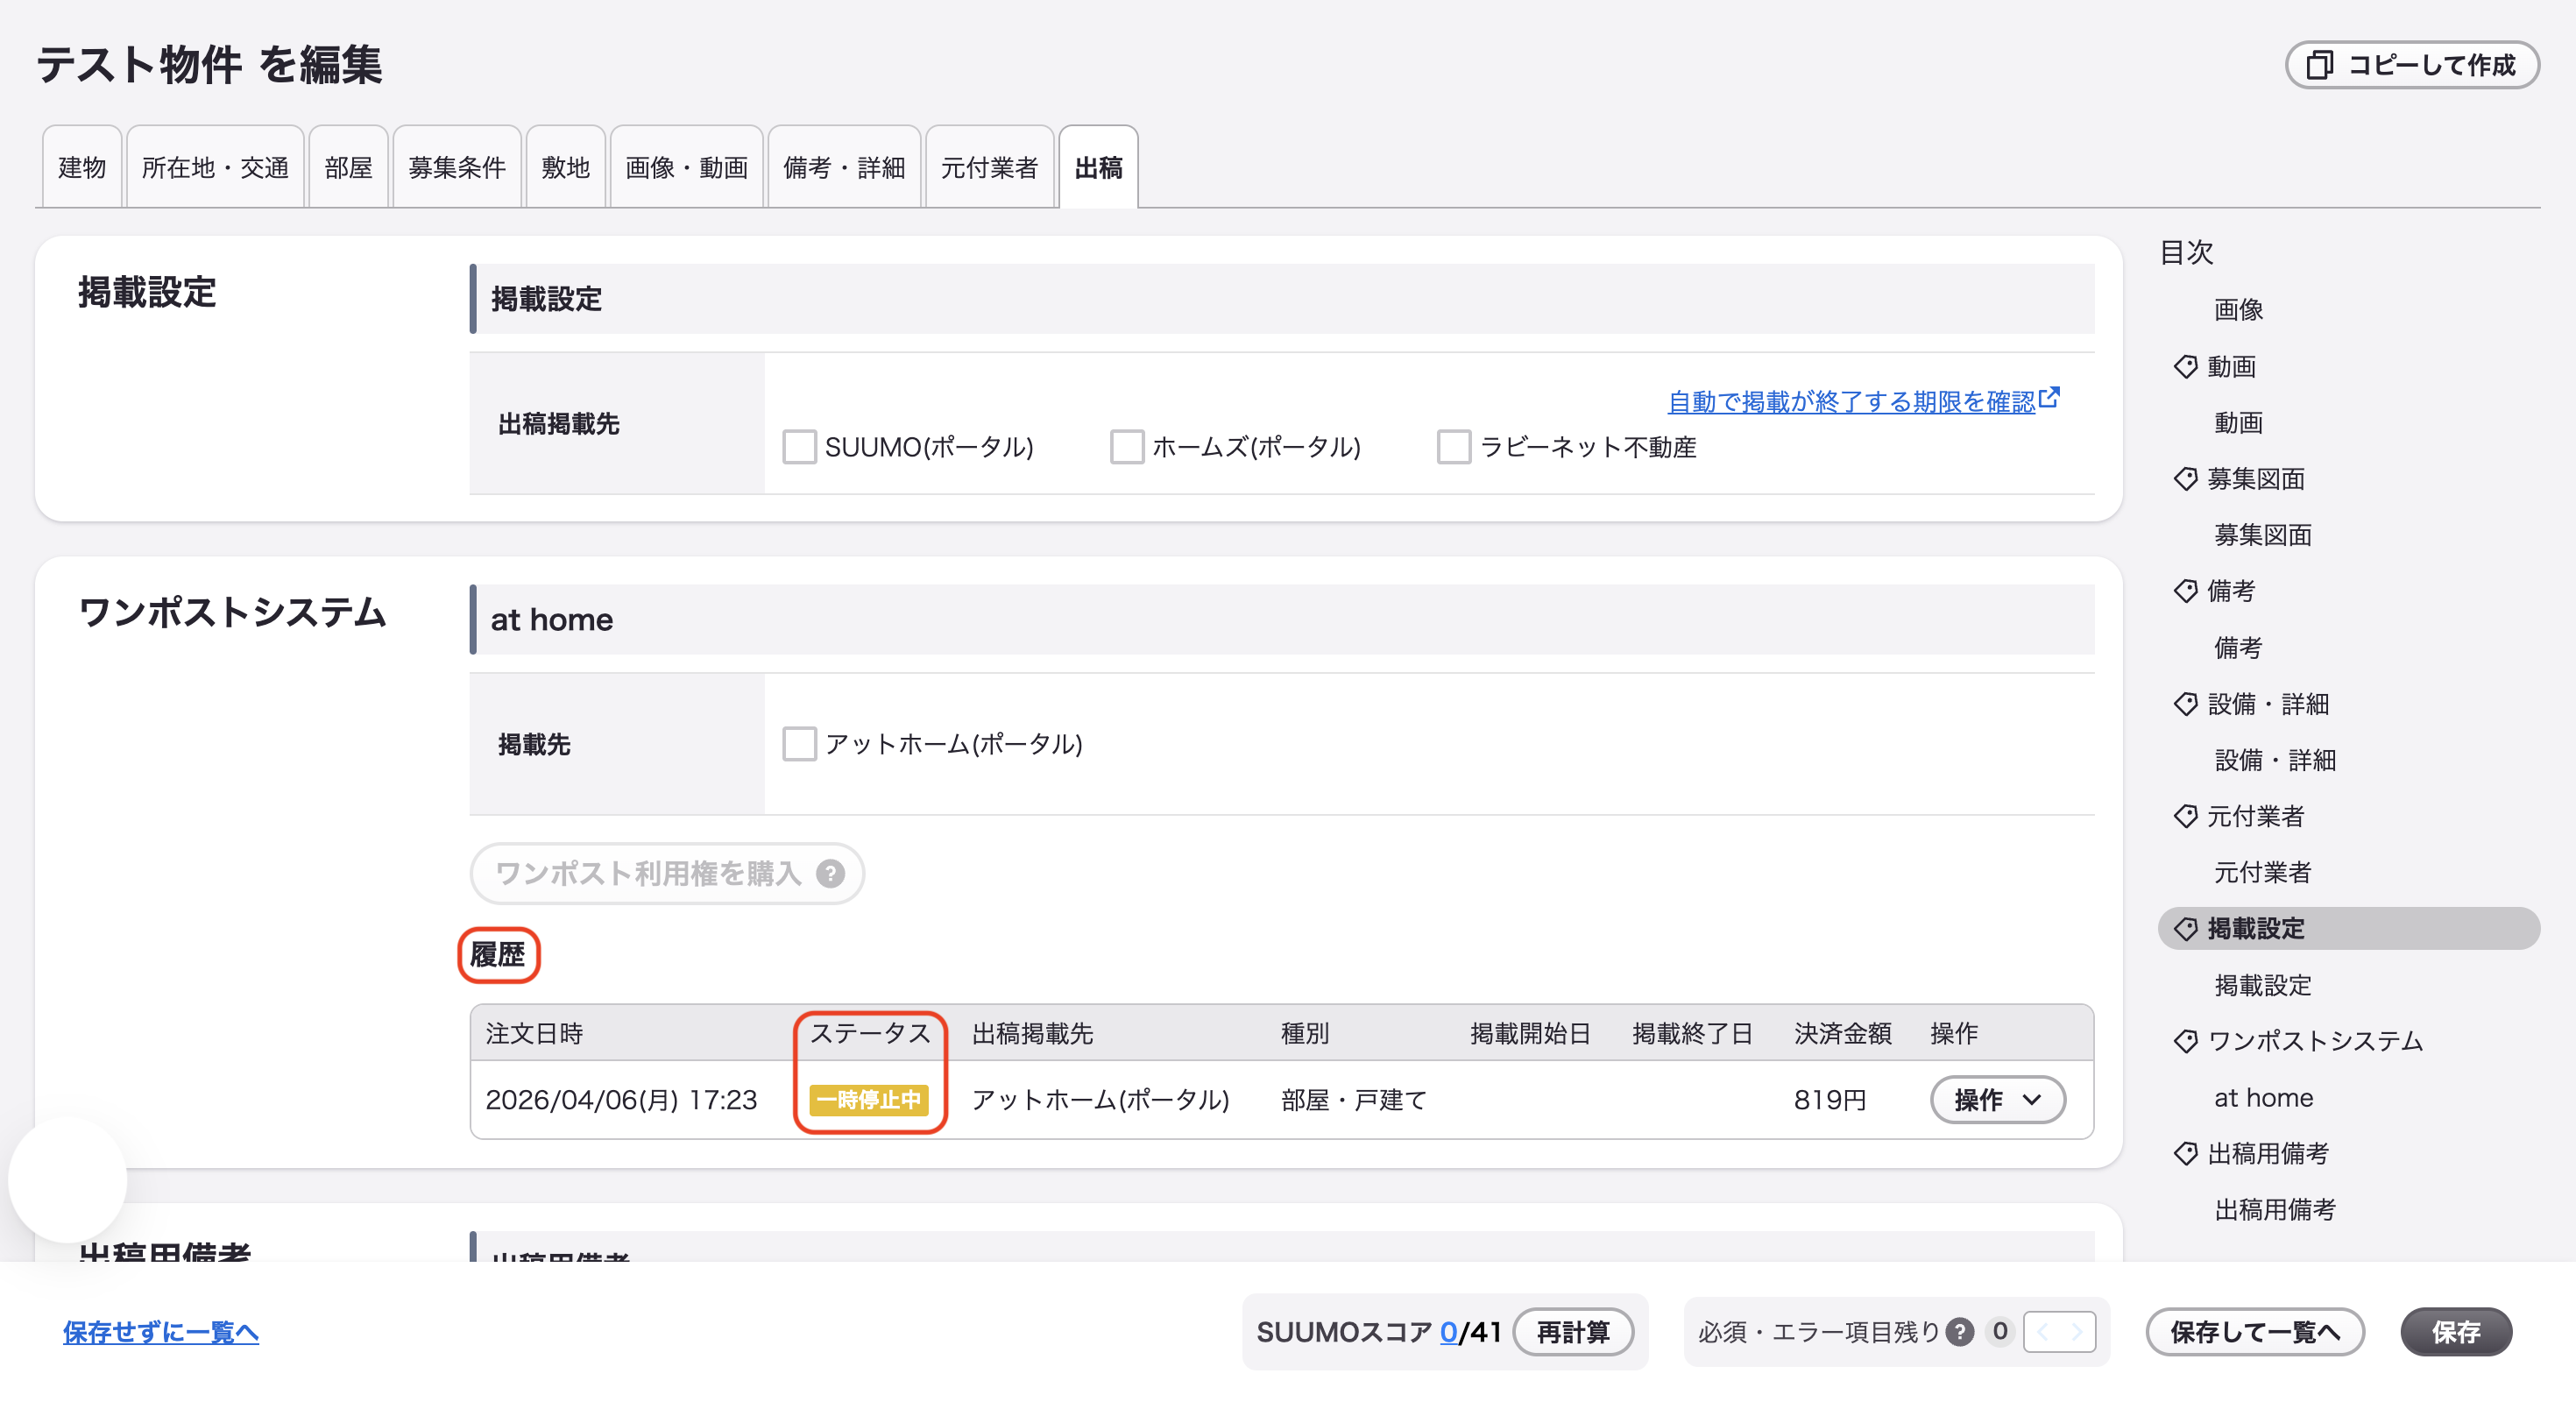Go to previous error item arrow

pos(2042,1332)
